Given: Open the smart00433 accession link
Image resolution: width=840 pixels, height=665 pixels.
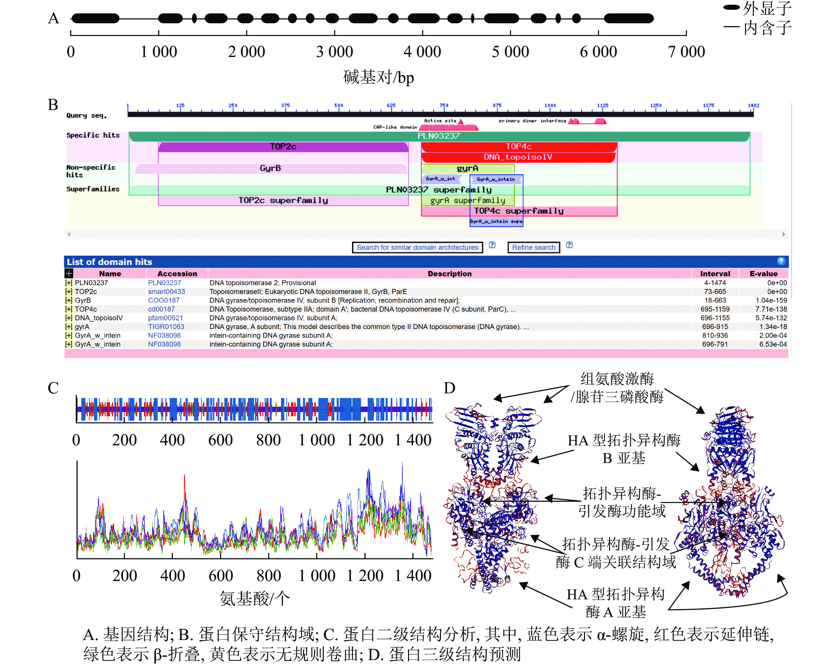Looking at the screenshot, I should click(166, 292).
